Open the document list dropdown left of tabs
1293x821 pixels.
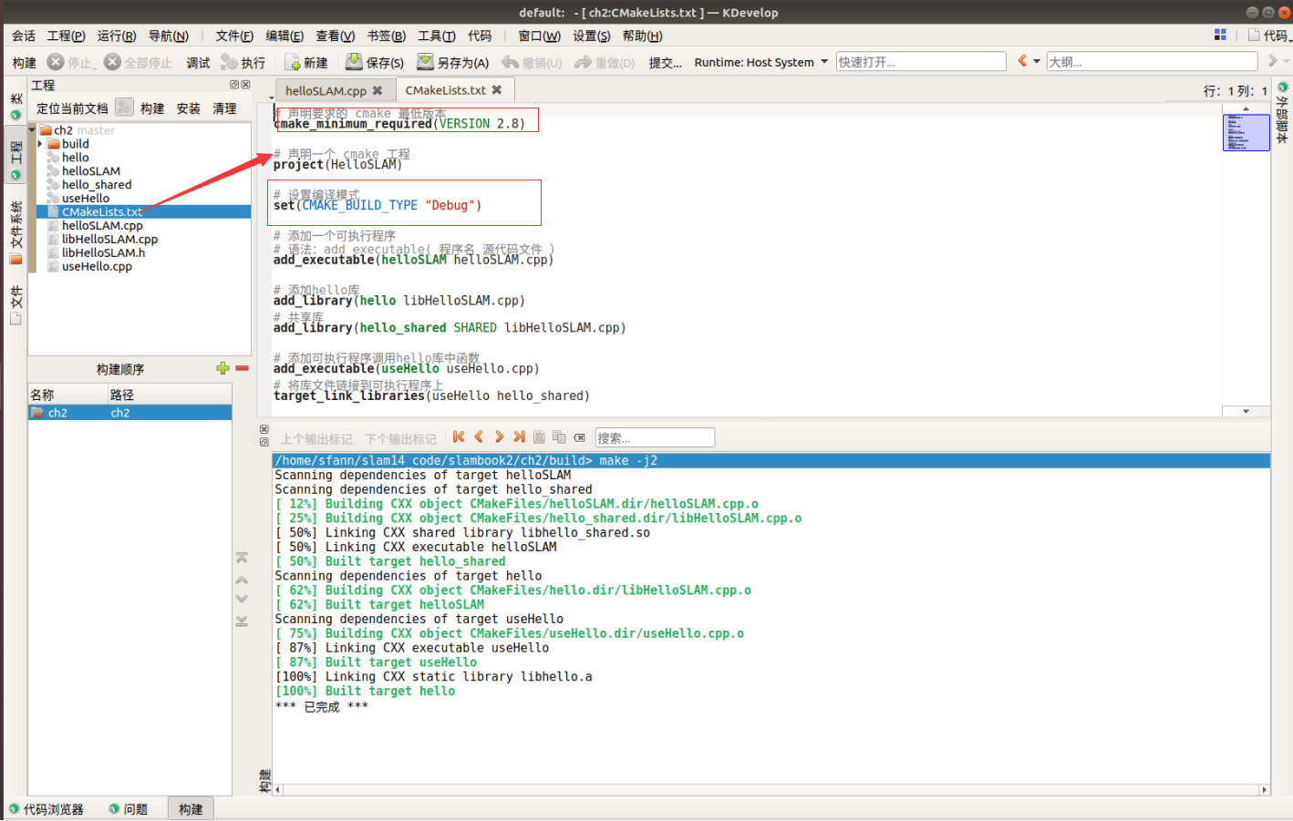pyautogui.click(x=272, y=97)
